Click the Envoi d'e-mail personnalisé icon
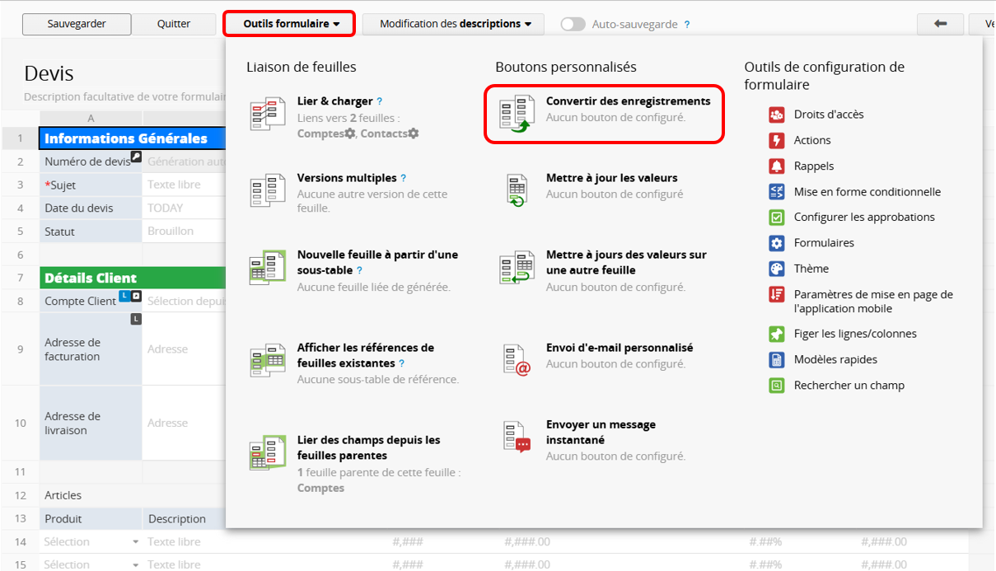This screenshot has width=996, height=571. pyautogui.click(x=517, y=359)
